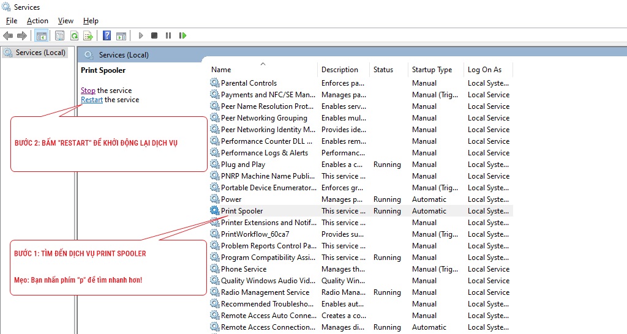Click the Parental Controls gear icon

[215, 83]
